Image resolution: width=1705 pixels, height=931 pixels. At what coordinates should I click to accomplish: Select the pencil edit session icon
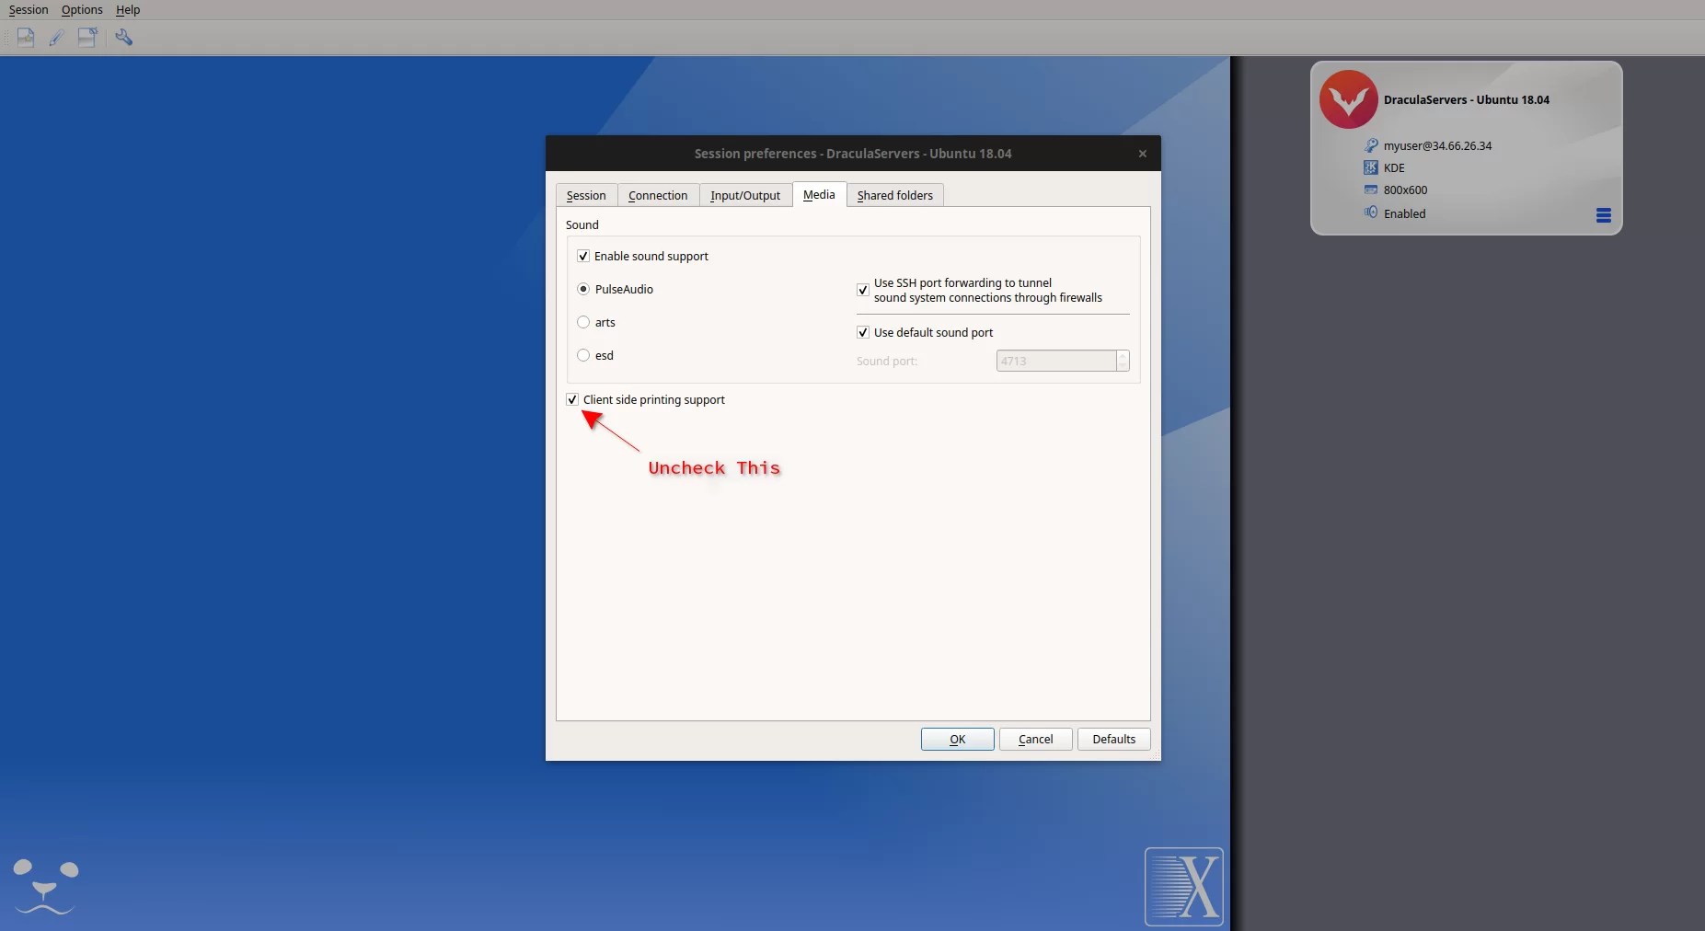(x=56, y=37)
